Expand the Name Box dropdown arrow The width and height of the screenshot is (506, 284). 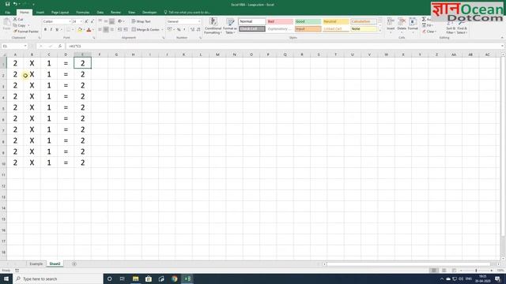click(25, 46)
